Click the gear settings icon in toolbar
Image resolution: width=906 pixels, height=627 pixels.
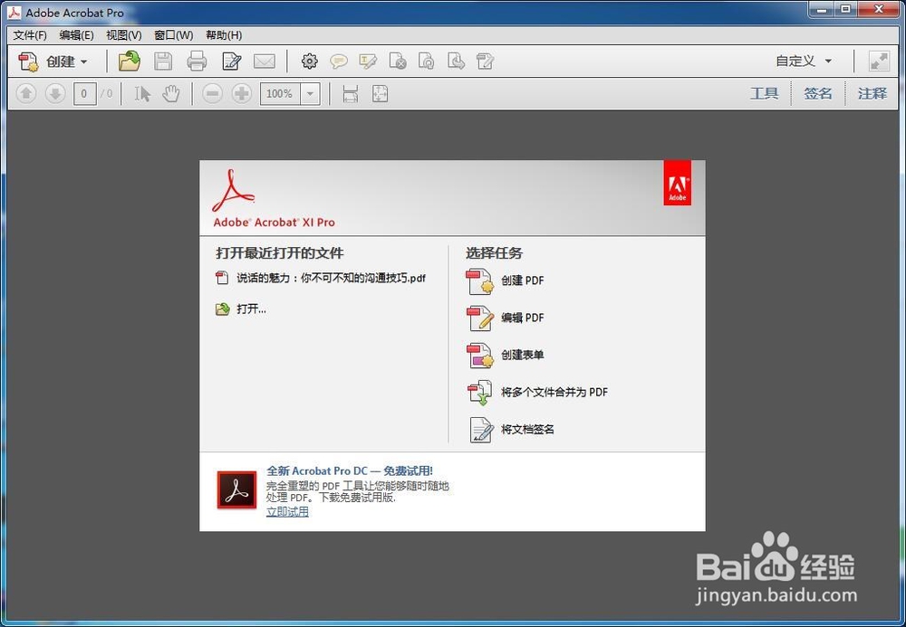pos(310,62)
